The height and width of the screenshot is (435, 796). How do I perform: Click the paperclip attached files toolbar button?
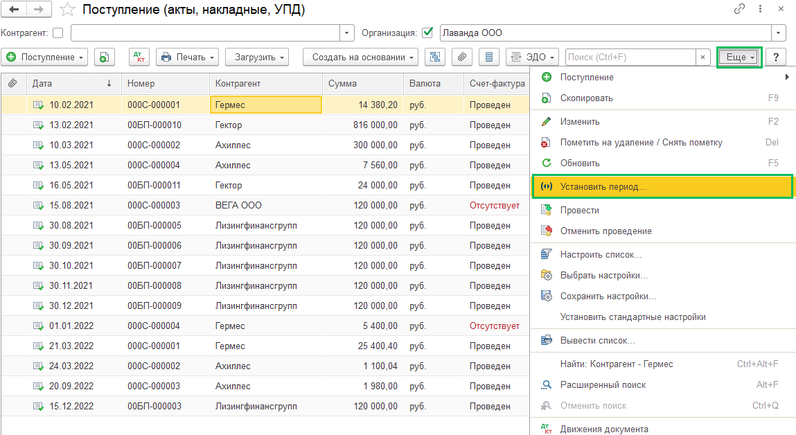pos(462,57)
